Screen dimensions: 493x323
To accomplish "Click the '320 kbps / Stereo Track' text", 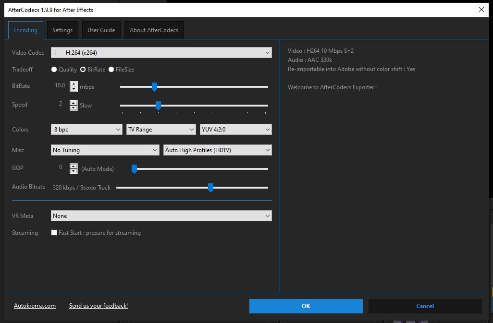I will (82, 188).
